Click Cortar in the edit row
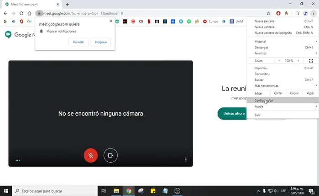 (x=278, y=93)
